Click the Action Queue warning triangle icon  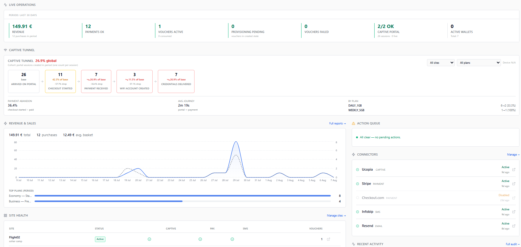pyautogui.click(x=354, y=124)
